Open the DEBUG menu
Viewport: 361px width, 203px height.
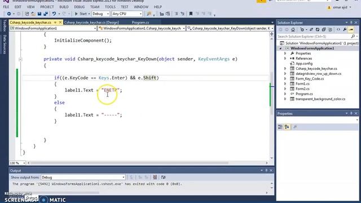(x=80, y=7)
